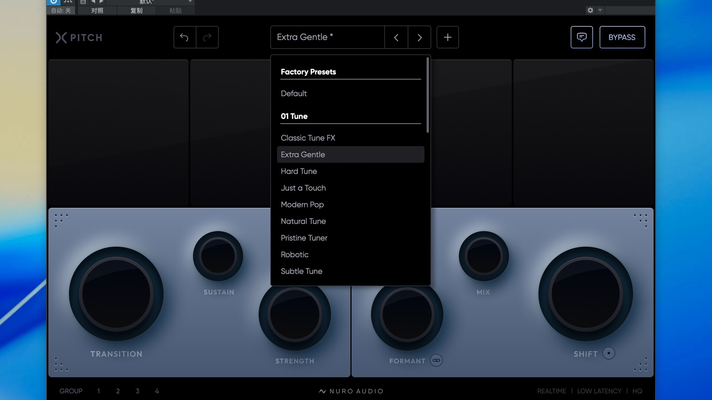This screenshot has height=400, width=712.
Task: Switch to HQ mode
Action: click(637, 391)
